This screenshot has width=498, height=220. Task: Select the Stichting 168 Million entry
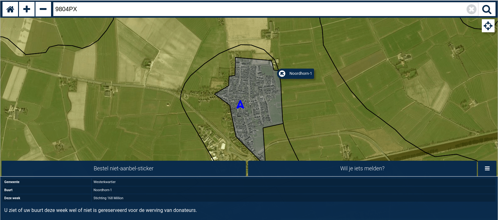[108, 198]
